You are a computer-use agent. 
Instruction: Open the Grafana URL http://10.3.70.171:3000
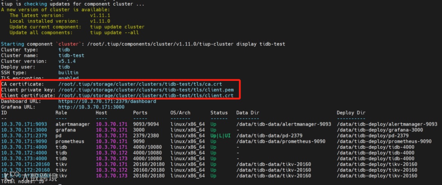pyautogui.click(x=91, y=107)
